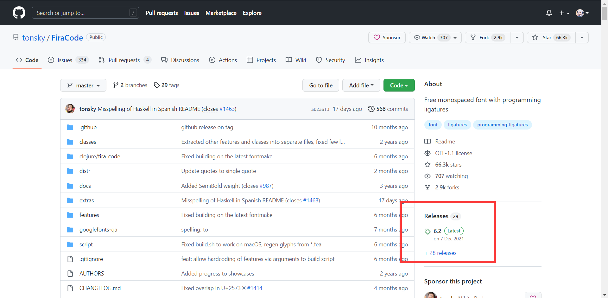Viewport: 608px width, 298px height.
Task: Click the programming-ligatures topic tag
Action: click(x=503, y=125)
